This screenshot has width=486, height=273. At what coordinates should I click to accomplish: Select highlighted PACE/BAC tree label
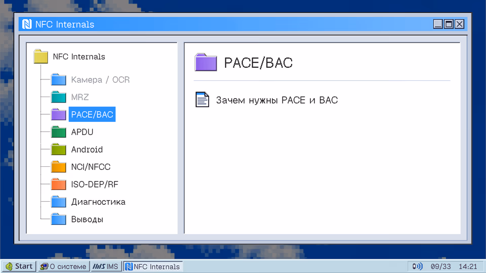[92, 115]
